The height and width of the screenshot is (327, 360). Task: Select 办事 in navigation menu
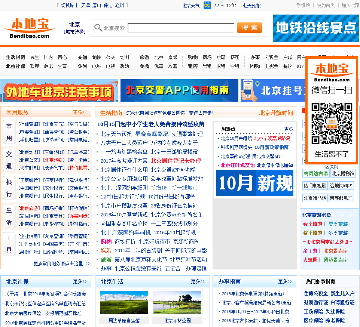click(x=255, y=57)
